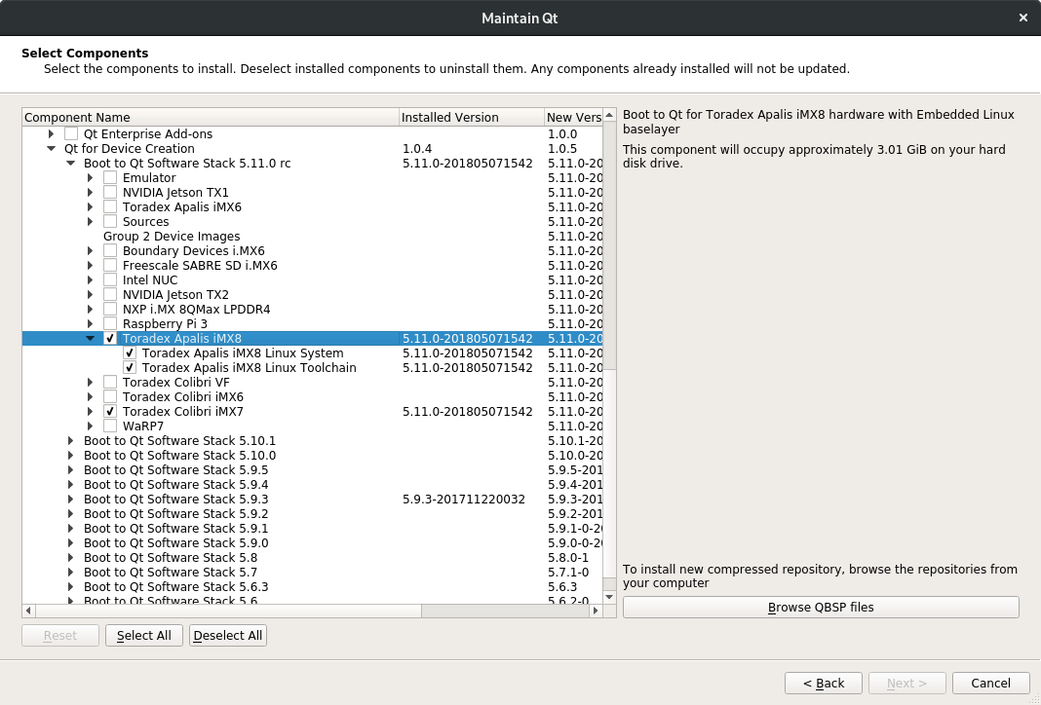Tick the Qt Enterprise Add-ons checkbox

click(71, 134)
